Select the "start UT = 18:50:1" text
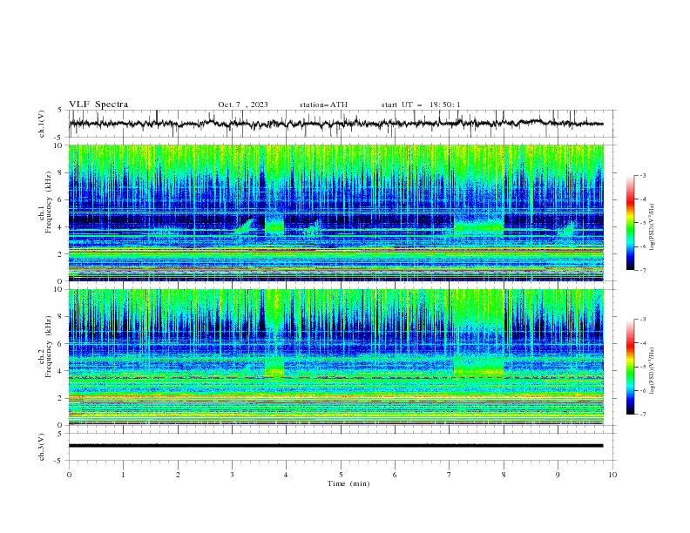 [x=421, y=105]
